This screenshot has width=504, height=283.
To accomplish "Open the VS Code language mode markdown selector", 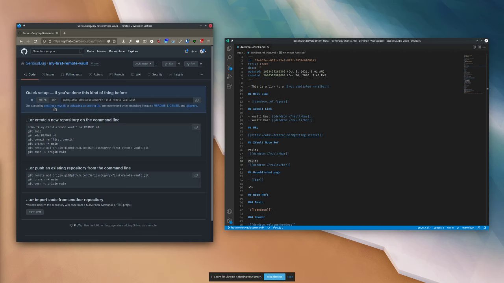I will pos(468,228).
